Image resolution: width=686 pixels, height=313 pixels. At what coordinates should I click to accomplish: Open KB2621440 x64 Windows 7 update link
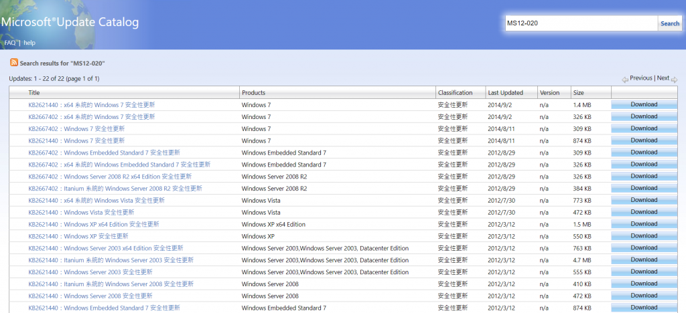pos(91,105)
